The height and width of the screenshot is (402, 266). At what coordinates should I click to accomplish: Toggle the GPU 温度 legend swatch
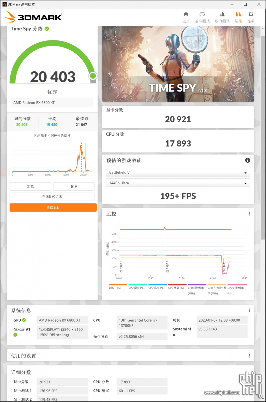(157, 285)
